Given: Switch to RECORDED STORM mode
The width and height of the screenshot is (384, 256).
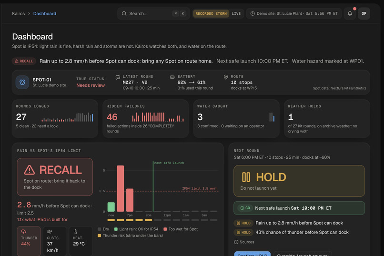Looking at the screenshot, I should point(211,13).
